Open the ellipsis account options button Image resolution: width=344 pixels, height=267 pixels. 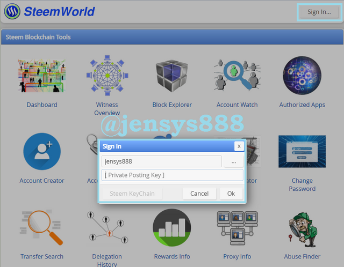(x=234, y=161)
